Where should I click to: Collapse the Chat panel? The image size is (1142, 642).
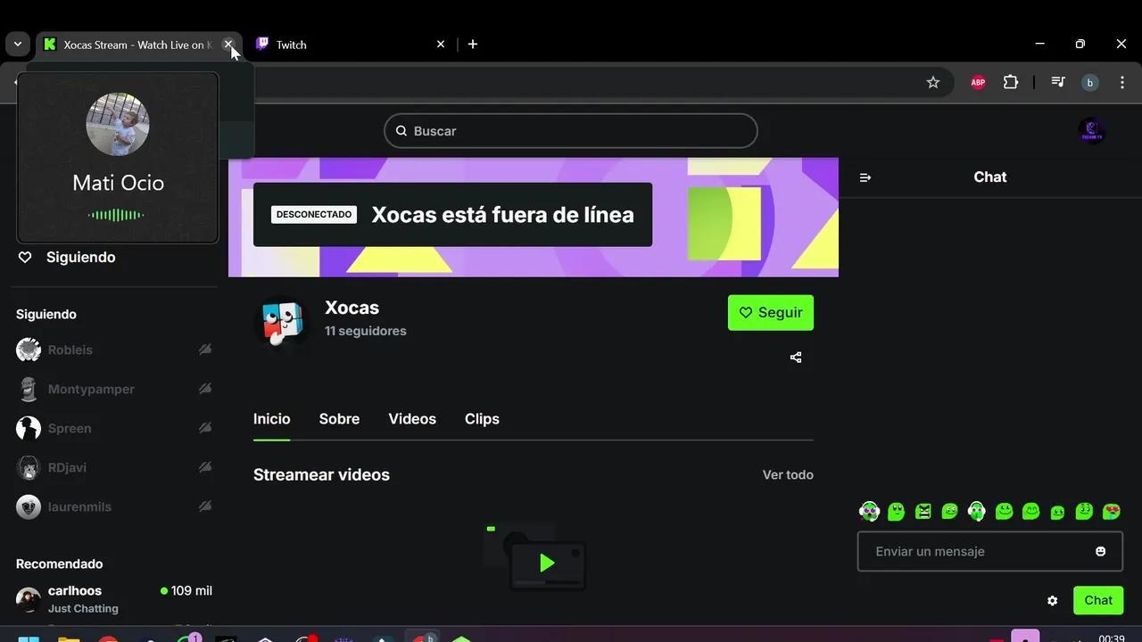[865, 177]
